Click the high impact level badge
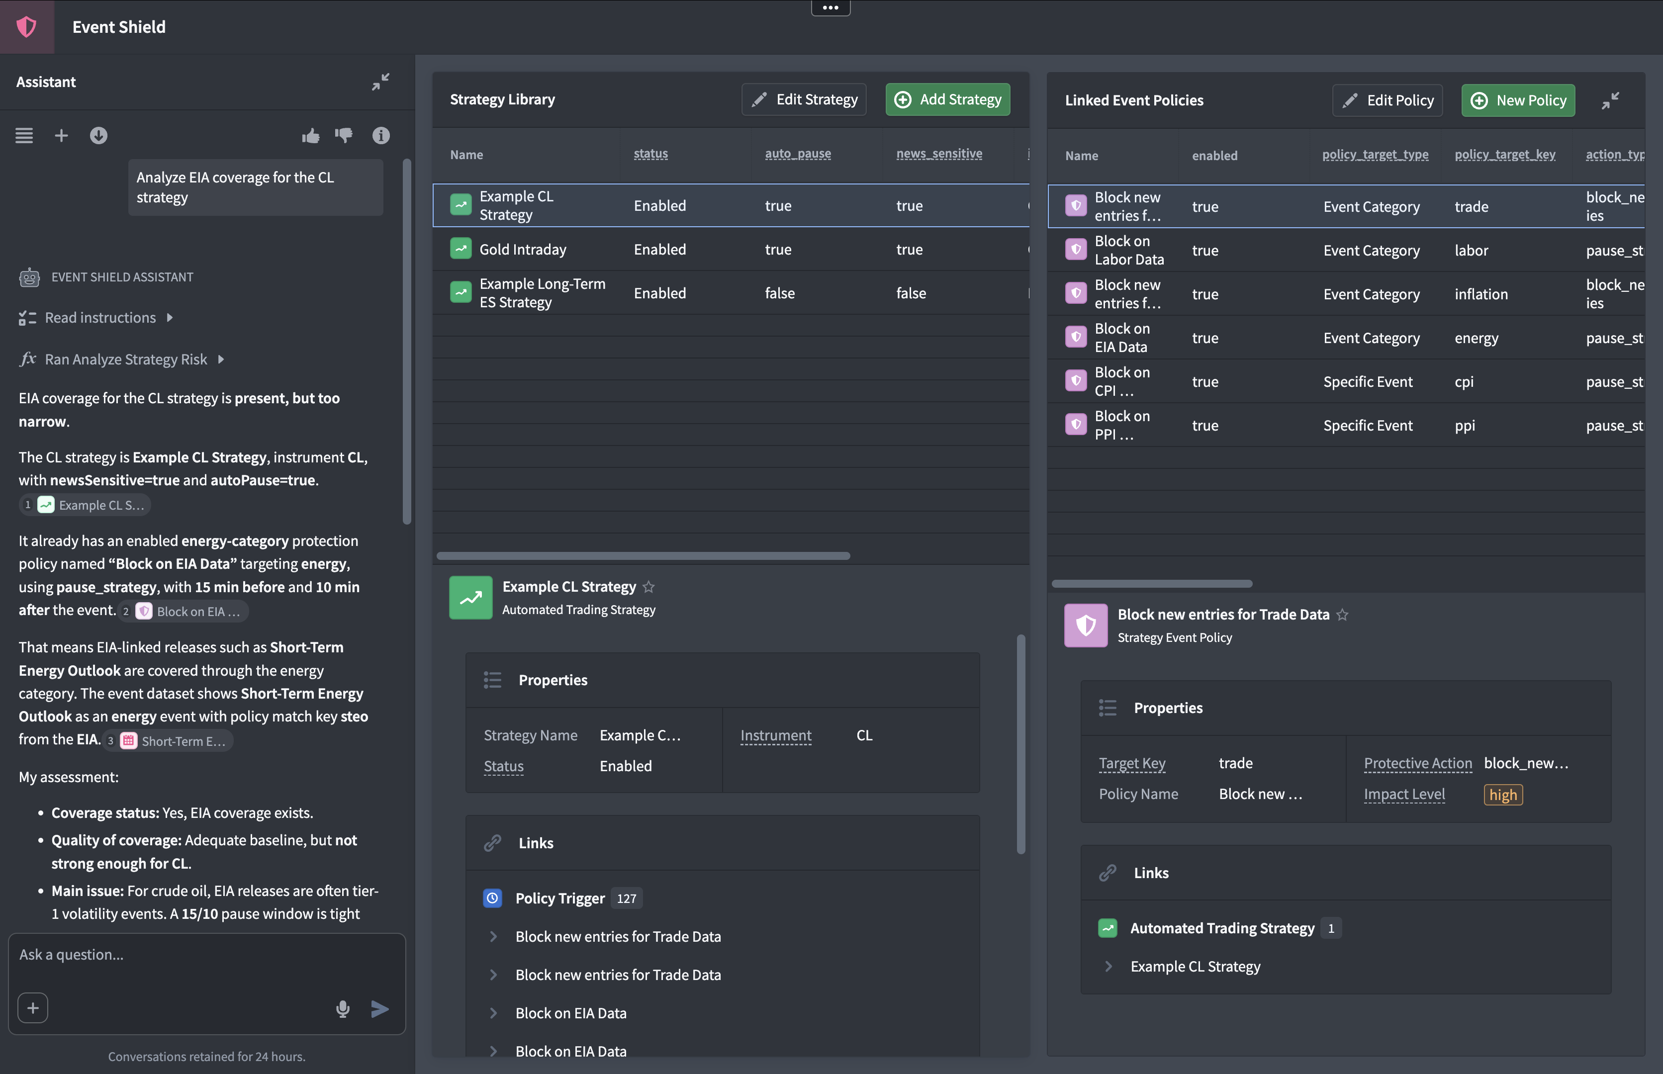This screenshot has height=1074, width=1663. 1502,795
